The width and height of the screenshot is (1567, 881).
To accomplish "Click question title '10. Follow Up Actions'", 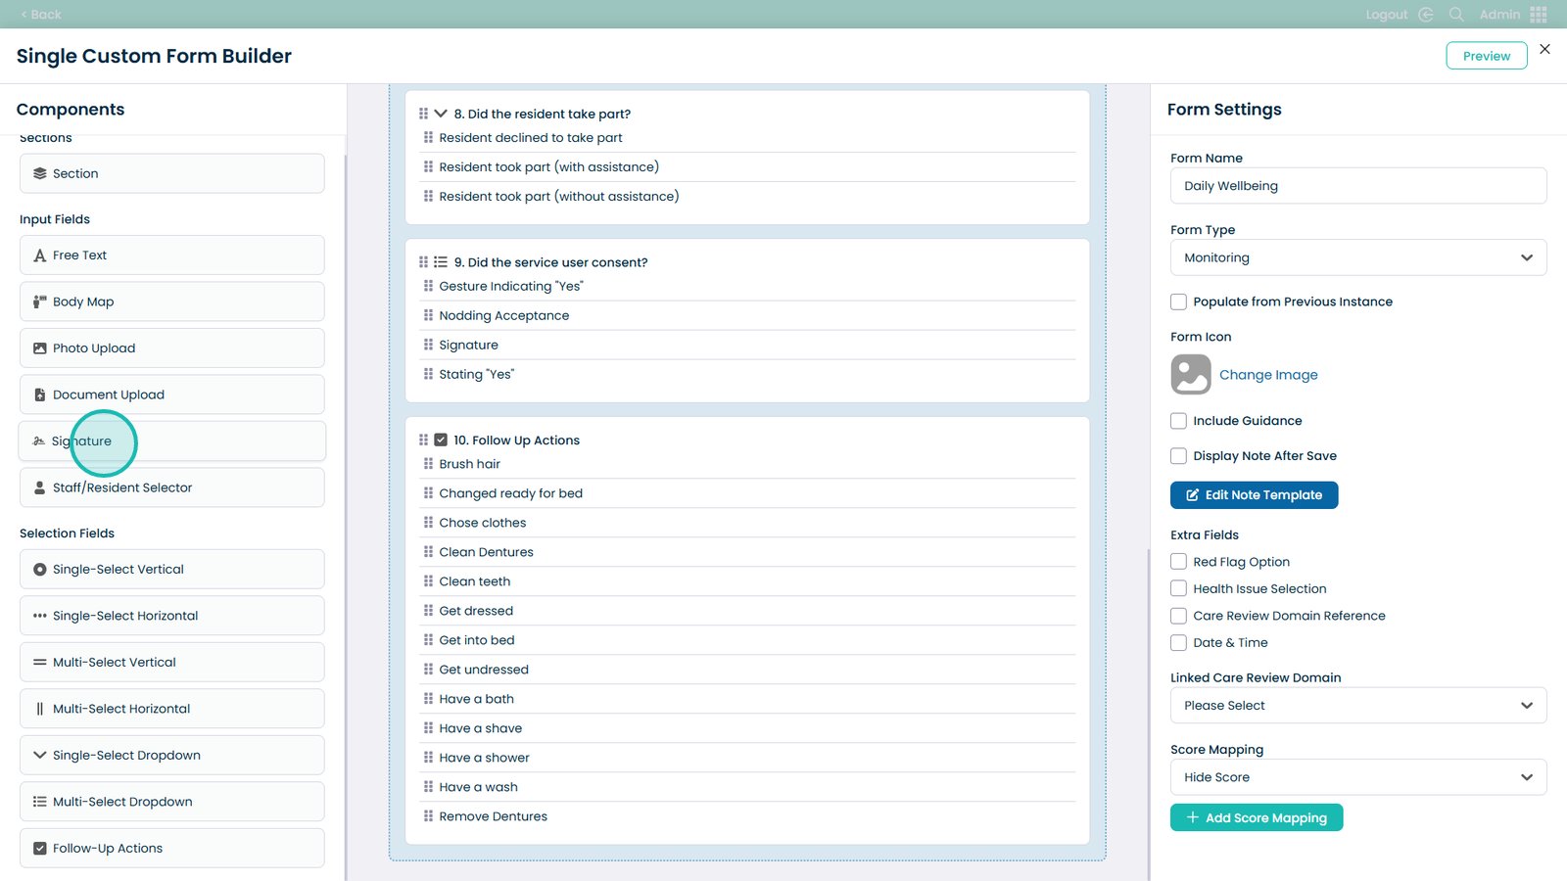I will (x=516, y=440).
